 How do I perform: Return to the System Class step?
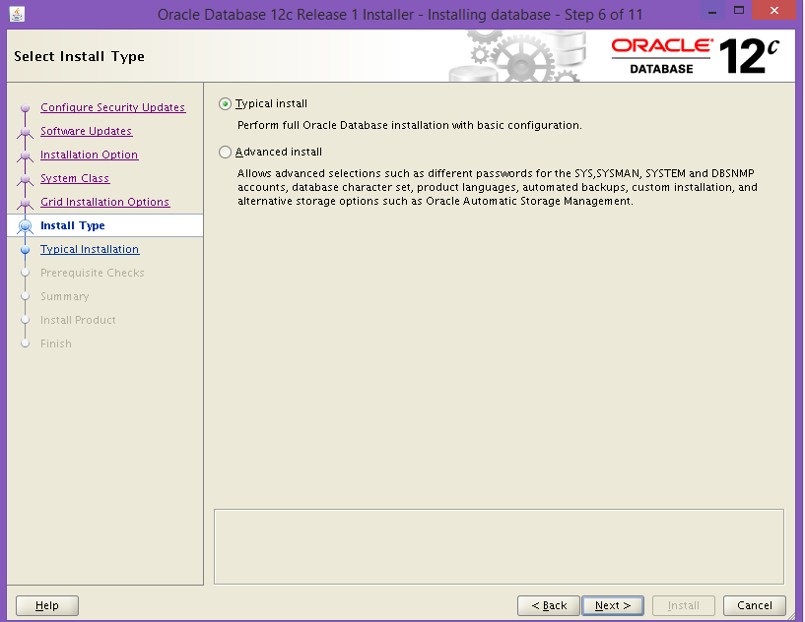[x=75, y=178]
